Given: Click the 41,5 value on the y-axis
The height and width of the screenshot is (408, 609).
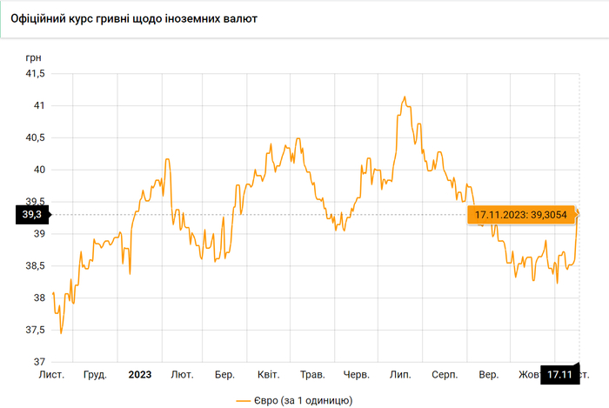Looking at the screenshot, I should pos(34,74).
